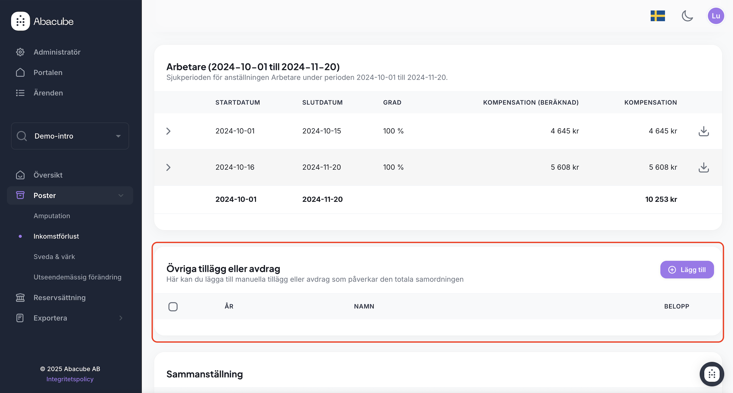Screen dimensions: 733x393
Task: Open language selector Swedish flag
Action: point(657,16)
